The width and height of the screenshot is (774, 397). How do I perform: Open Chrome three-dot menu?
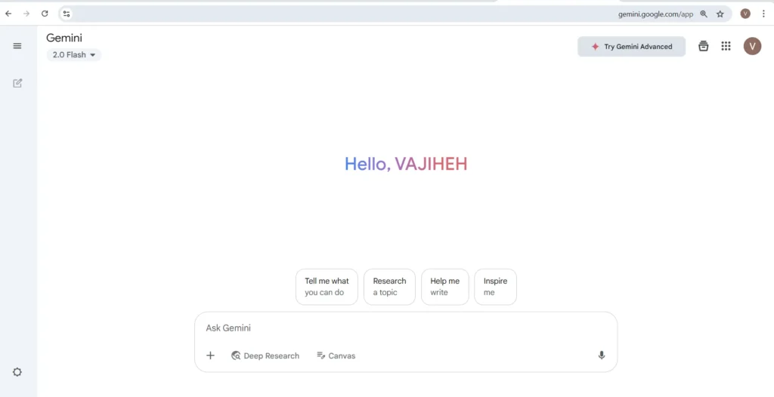click(763, 14)
